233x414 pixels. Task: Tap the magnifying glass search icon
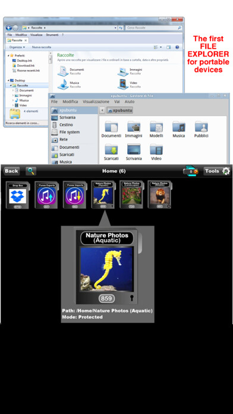tap(31, 171)
